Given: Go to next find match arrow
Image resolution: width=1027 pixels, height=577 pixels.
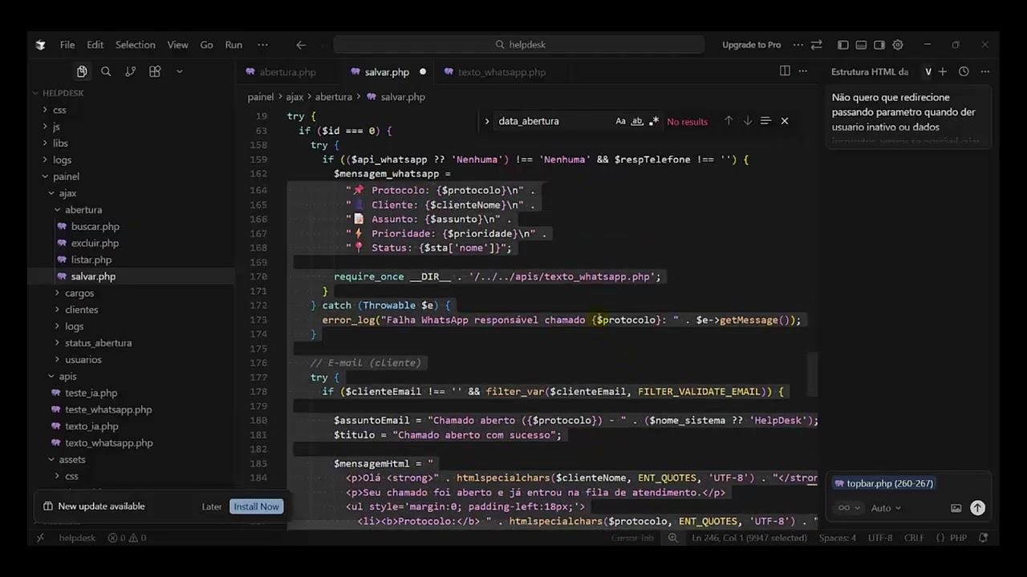Looking at the screenshot, I should point(747,121).
